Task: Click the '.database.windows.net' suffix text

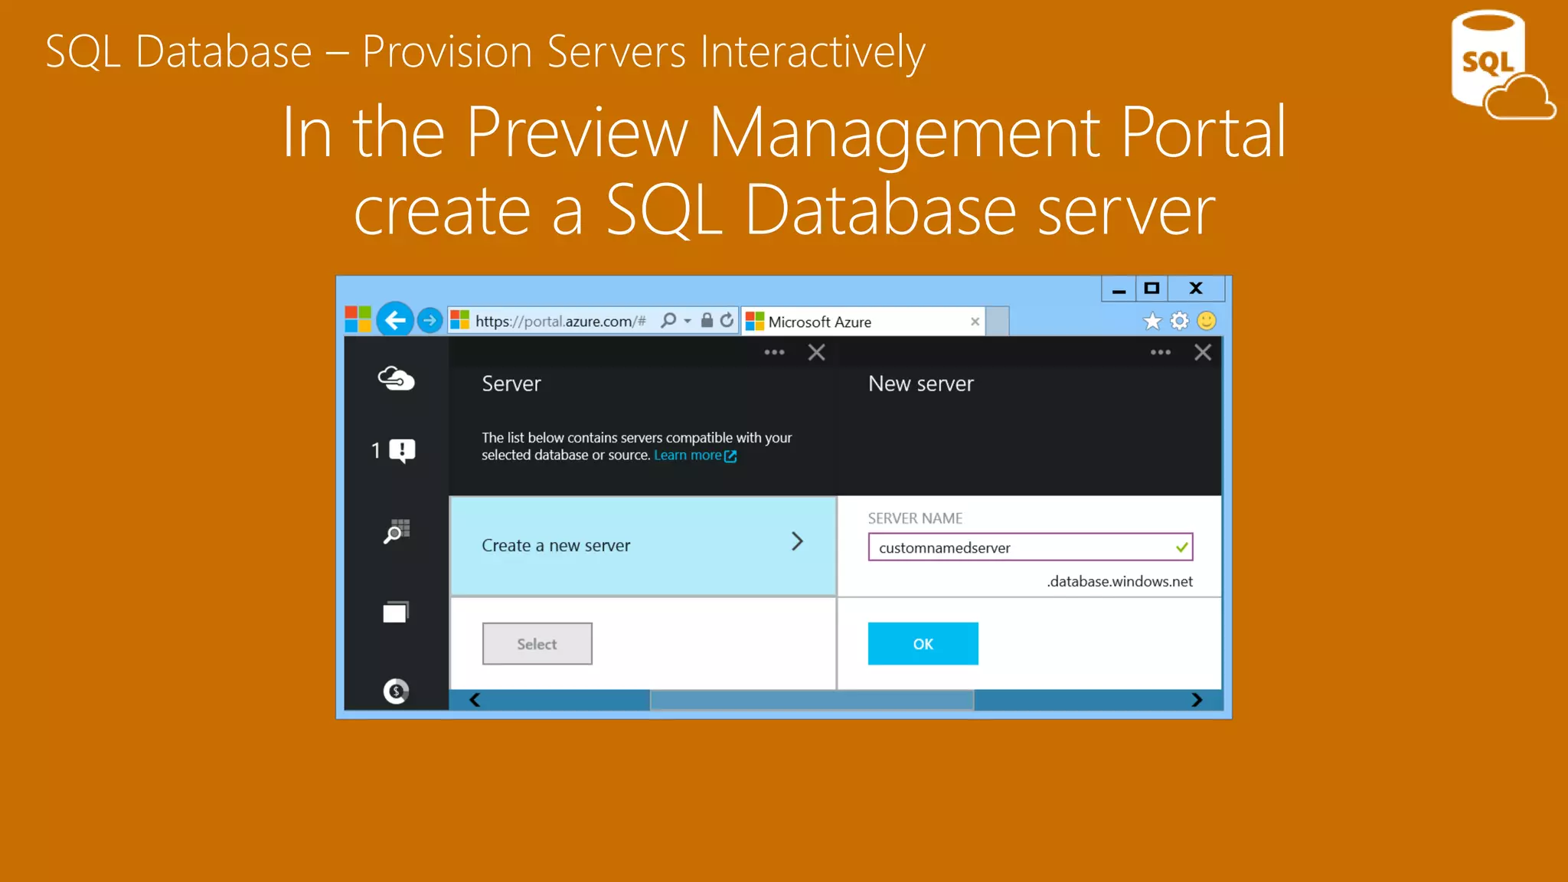Action: 1119,582
